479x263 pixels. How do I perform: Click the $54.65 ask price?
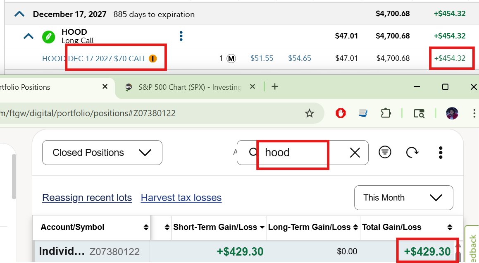coord(300,58)
